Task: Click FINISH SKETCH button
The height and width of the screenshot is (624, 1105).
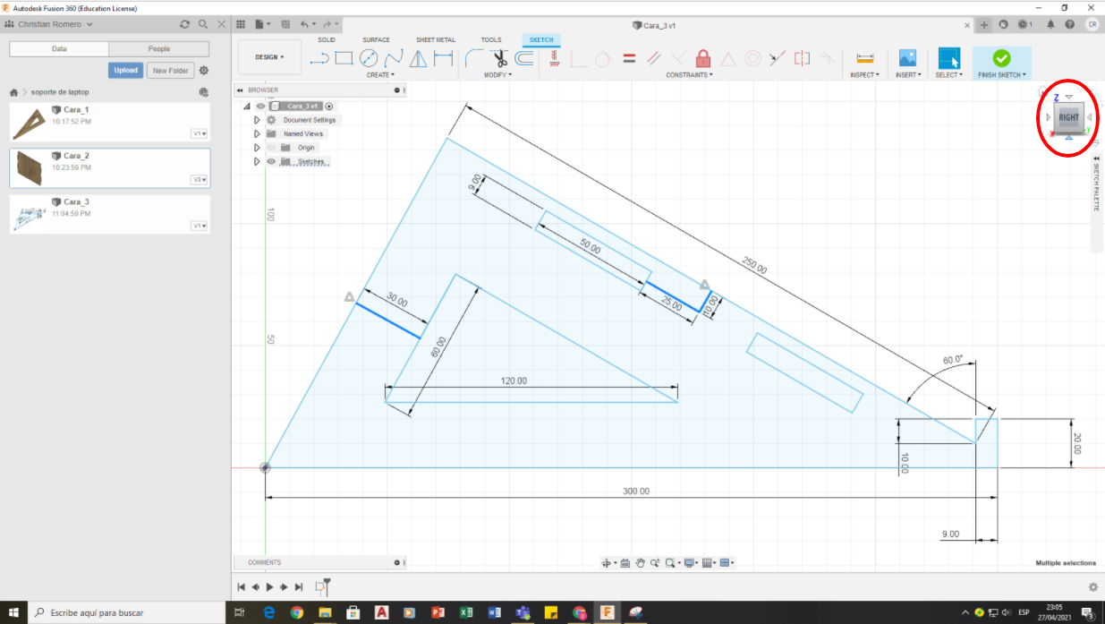Action: pyautogui.click(x=1002, y=63)
